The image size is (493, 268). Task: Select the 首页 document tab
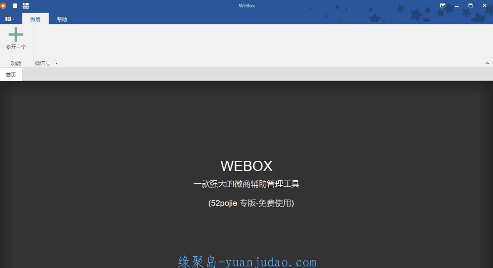pos(11,75)
